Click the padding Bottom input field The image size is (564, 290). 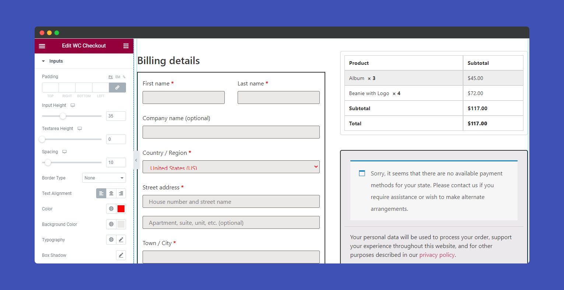point(84,88)
